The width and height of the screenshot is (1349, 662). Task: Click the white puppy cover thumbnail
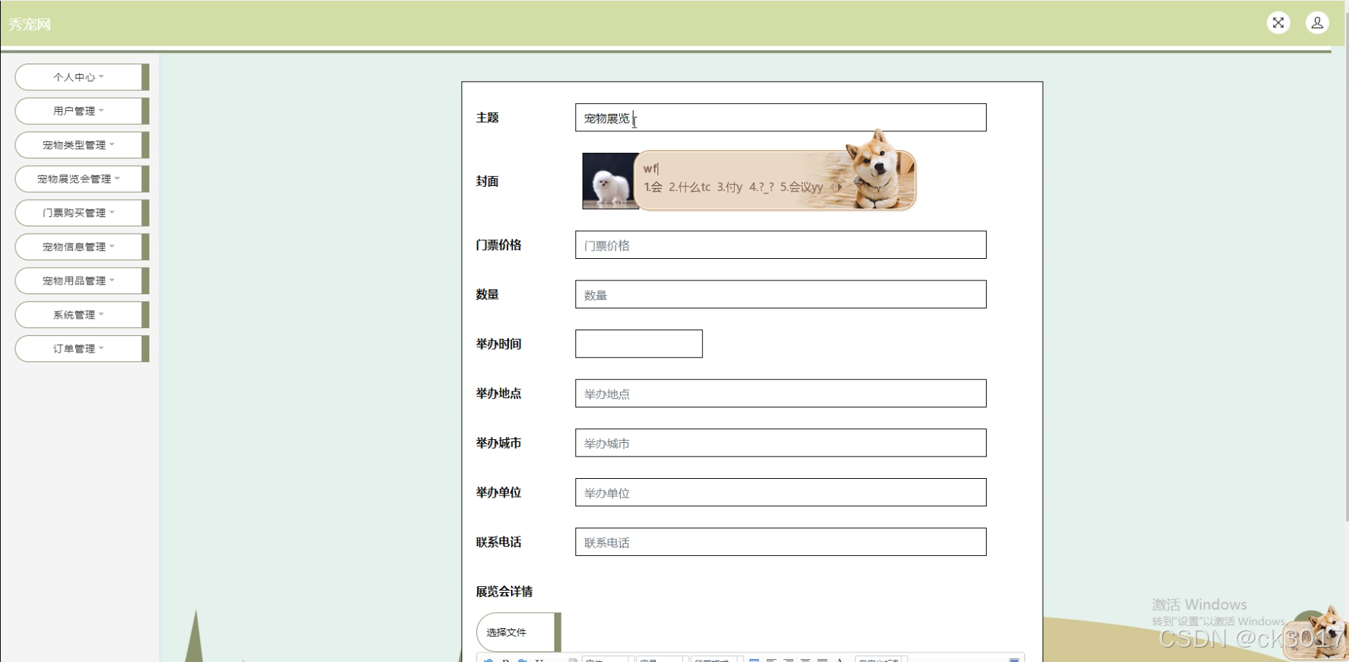[x=610, y=181]
